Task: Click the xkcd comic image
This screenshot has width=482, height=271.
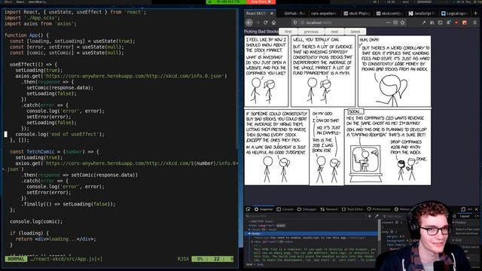Action: [x=337, y=111]
